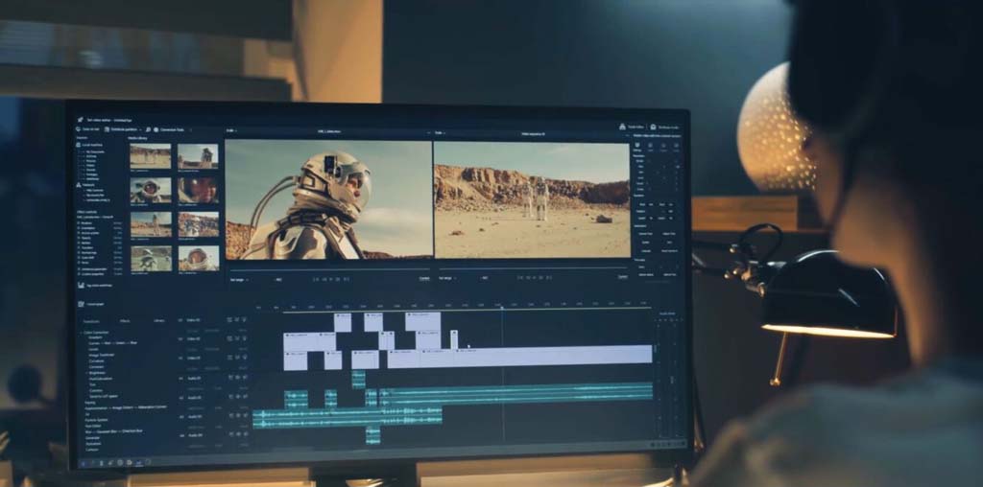Play the clip in the source monitor
This screenshot has width=983, height=487.
tap(330, 279)
